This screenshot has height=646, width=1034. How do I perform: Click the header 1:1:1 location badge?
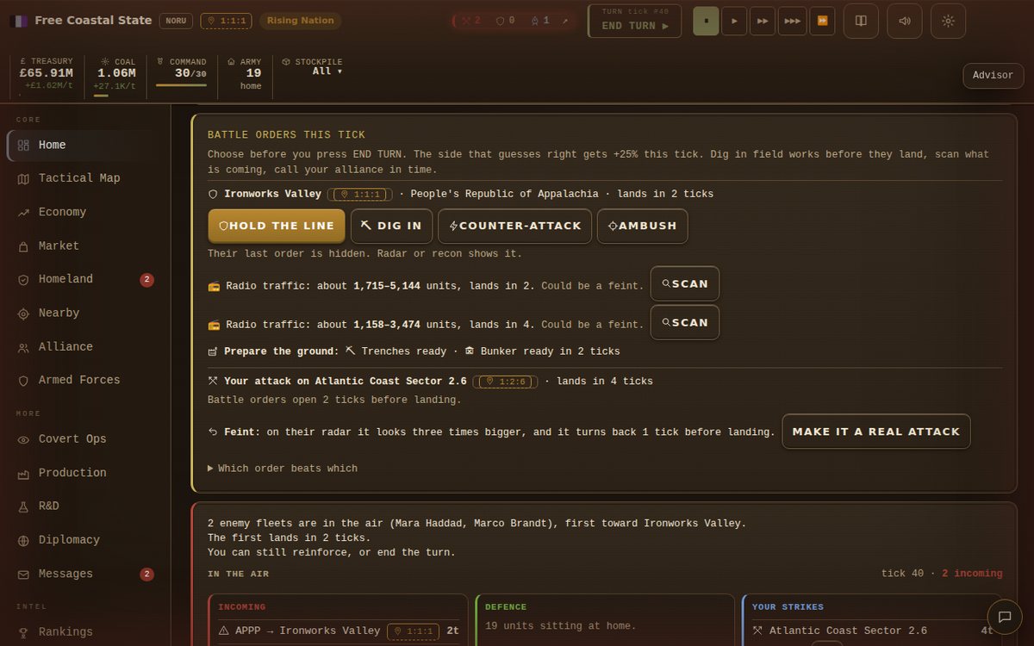[227, 21]
